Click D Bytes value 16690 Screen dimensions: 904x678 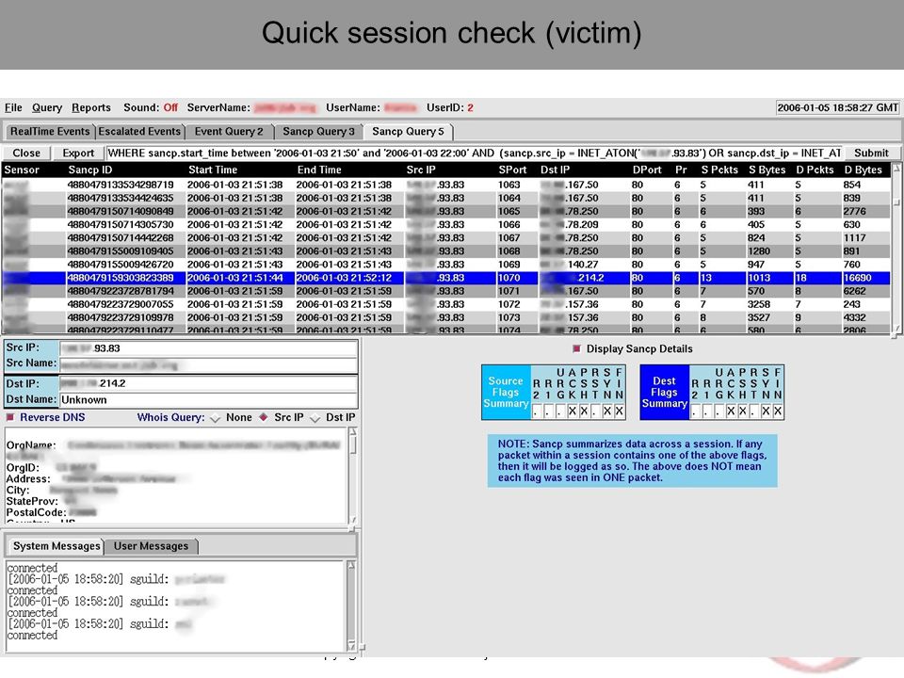[858, 278]
